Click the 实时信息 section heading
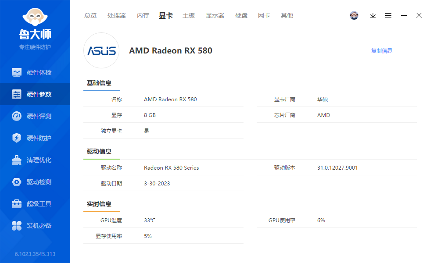The width and height of the screenshot is (430, 263). click(x=99, y=204)
